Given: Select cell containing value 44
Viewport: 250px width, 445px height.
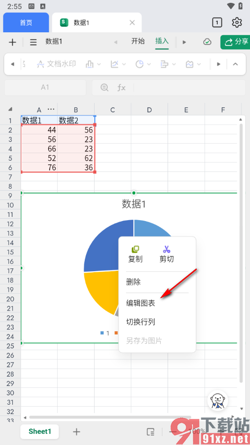Looking at the screenshot, I should (x=39, y=130).
